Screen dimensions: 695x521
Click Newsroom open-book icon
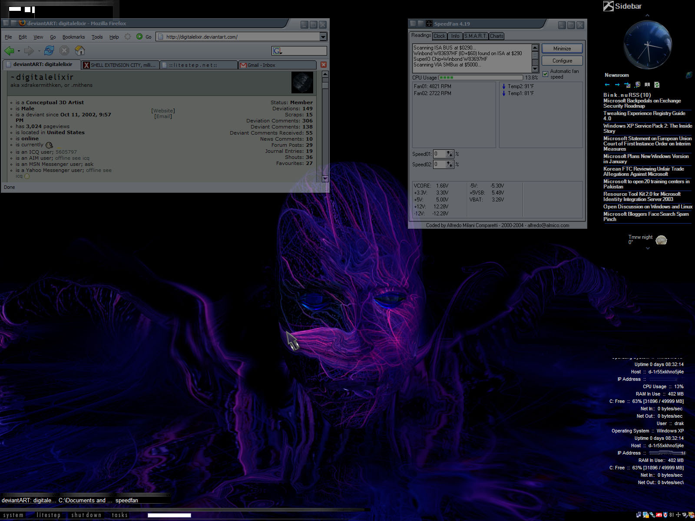(x=647, y=85)
